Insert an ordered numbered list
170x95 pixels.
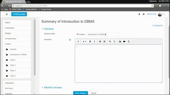click(x=104, y=41)
